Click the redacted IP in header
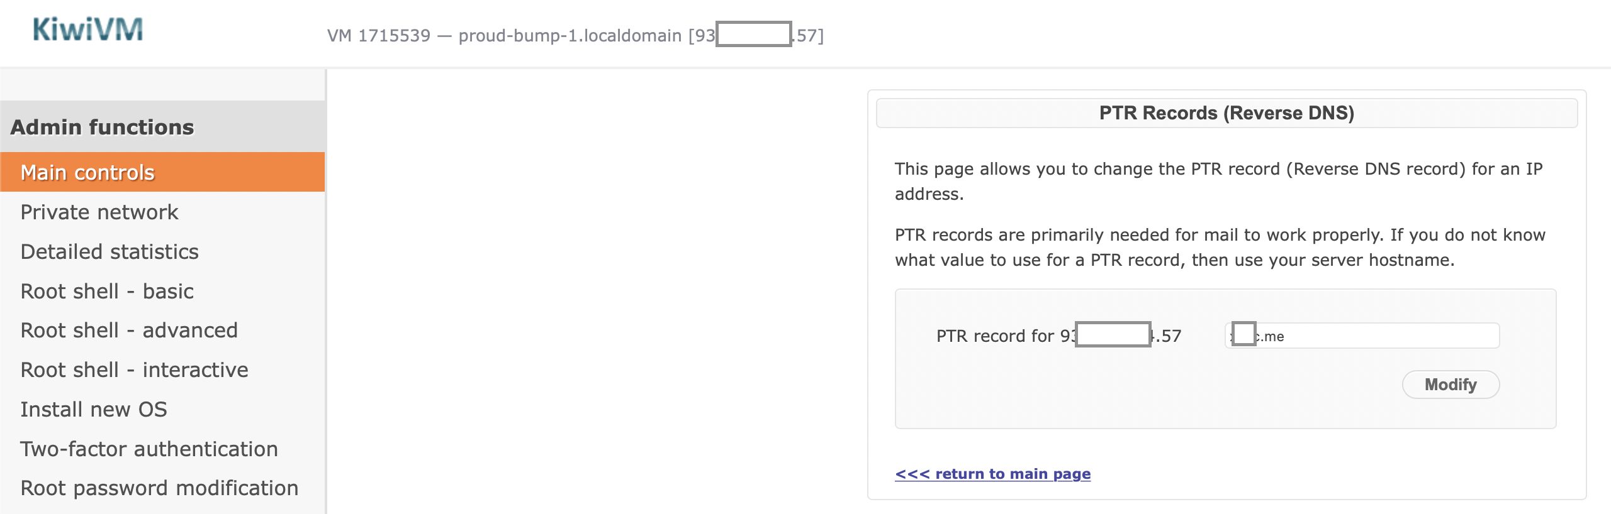 point(753,34)
